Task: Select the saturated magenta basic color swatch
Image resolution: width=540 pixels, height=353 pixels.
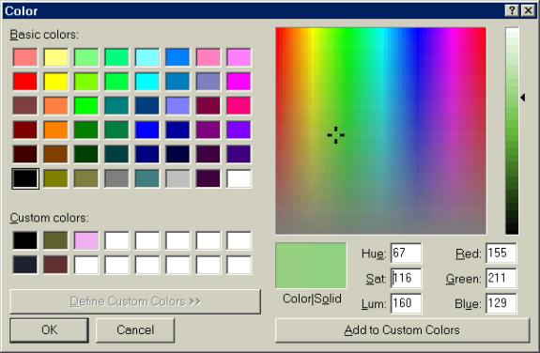Action: 239,82
